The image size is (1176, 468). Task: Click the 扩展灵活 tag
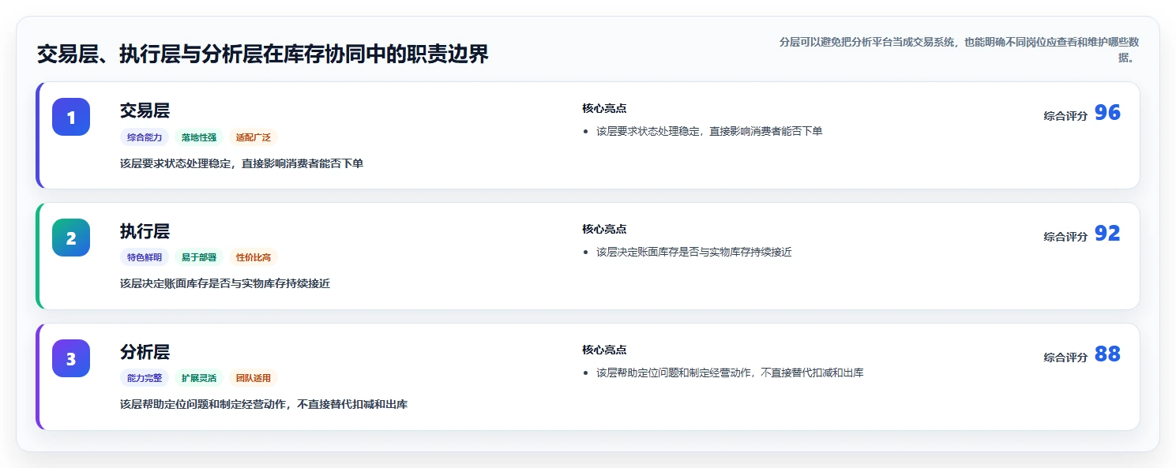coord(199,378)
